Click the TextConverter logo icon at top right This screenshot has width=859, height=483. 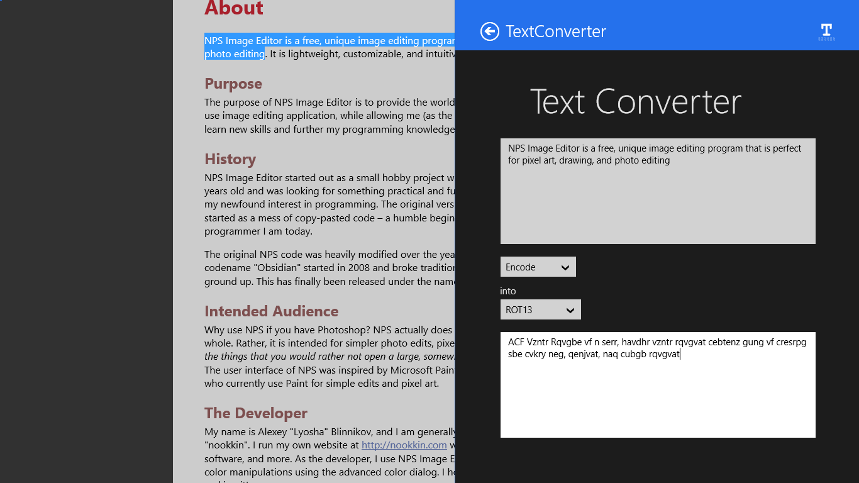point(826,31)
